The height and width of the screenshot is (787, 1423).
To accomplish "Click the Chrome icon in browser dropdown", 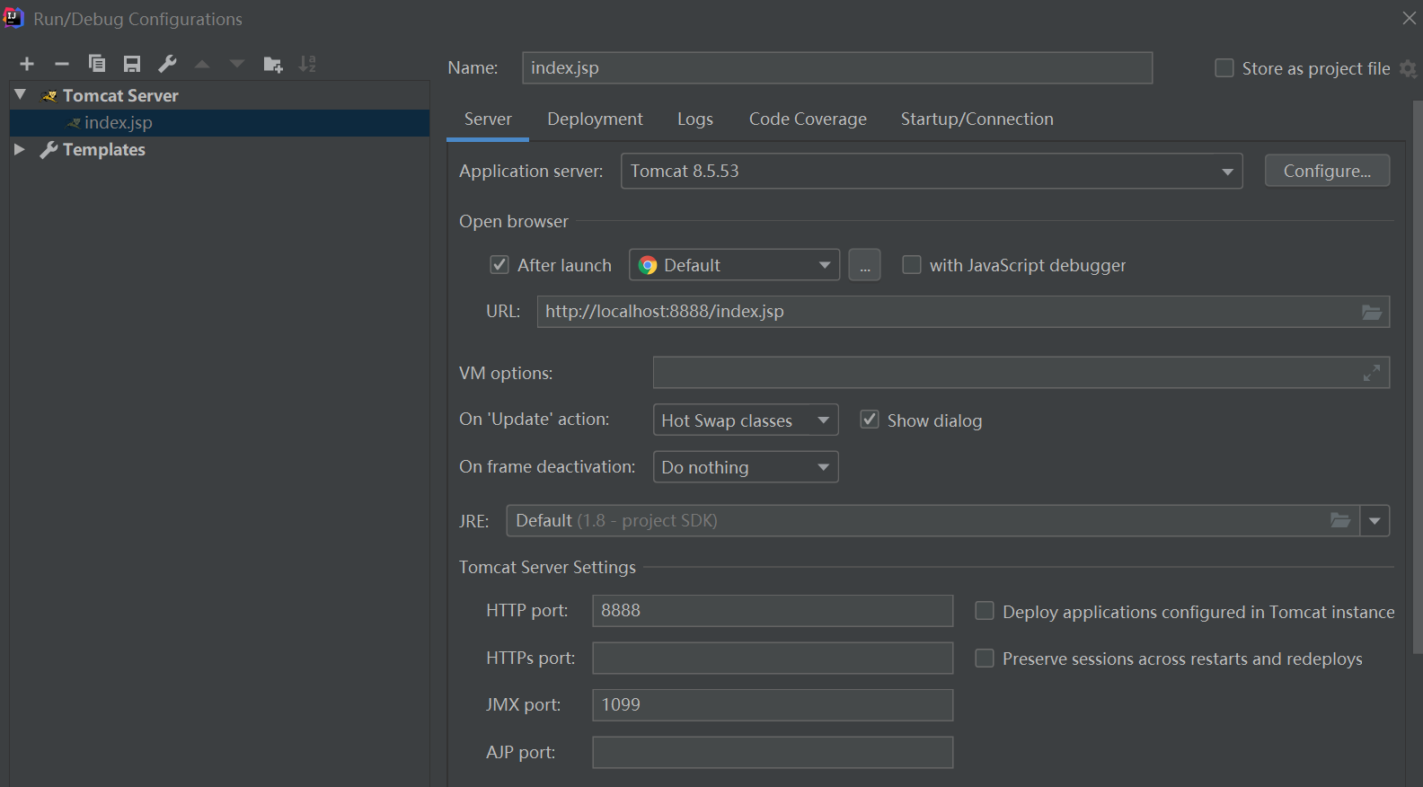I will pos(648,265).
